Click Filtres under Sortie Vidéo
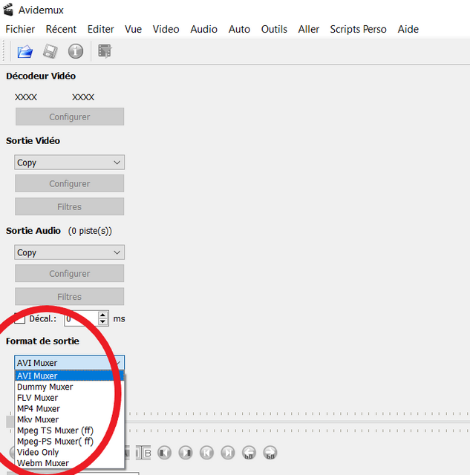 69,206
